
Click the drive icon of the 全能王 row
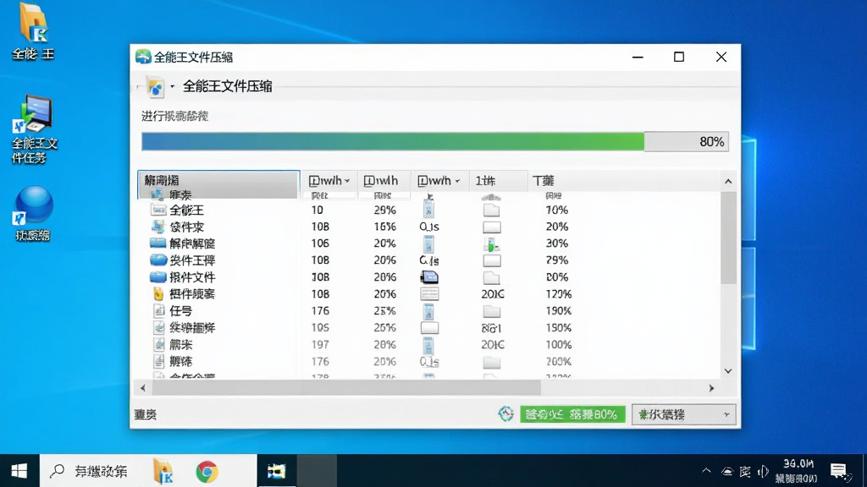(x=158, y=210)
